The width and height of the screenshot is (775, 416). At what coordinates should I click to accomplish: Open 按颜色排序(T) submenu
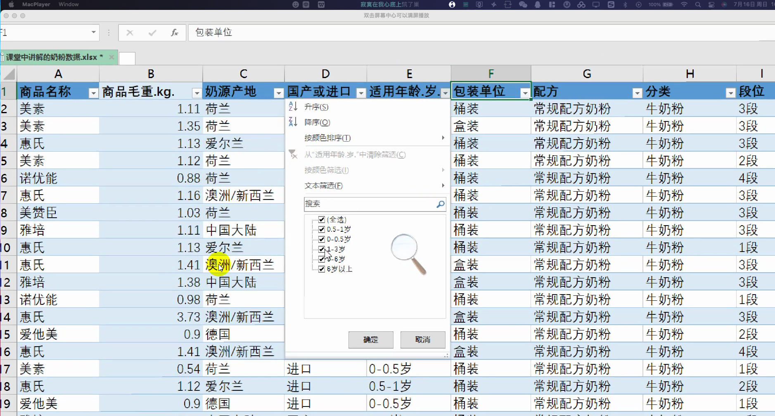coord(367,138)
